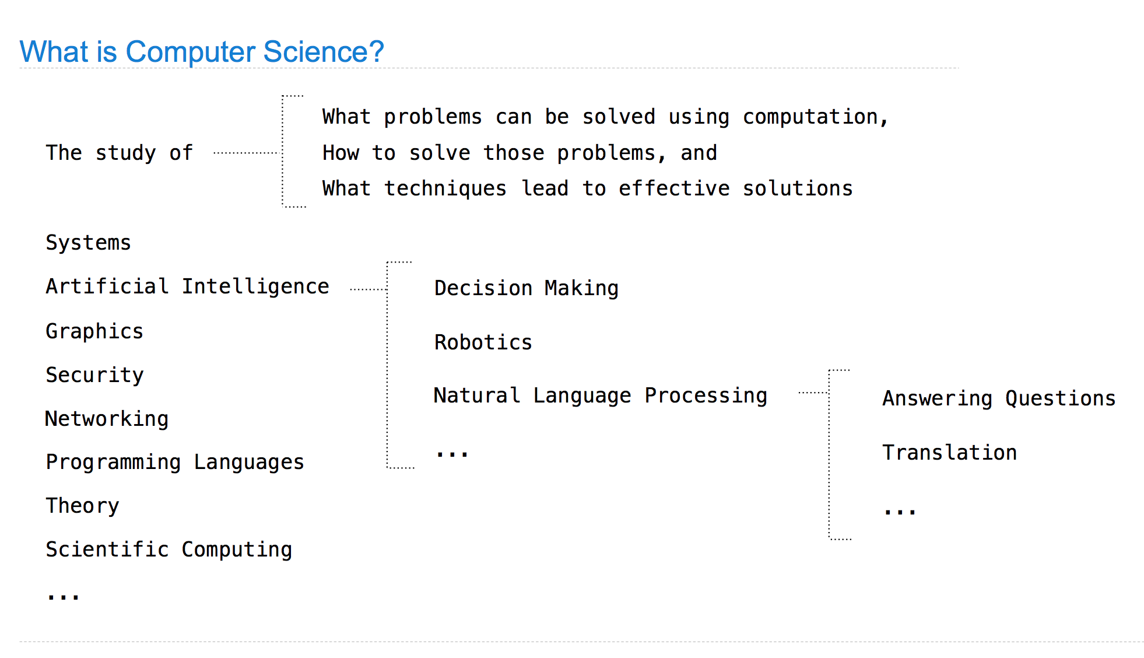Select the Decision Making subtopic
1144x658 pixels.
[x=526, y=288]
